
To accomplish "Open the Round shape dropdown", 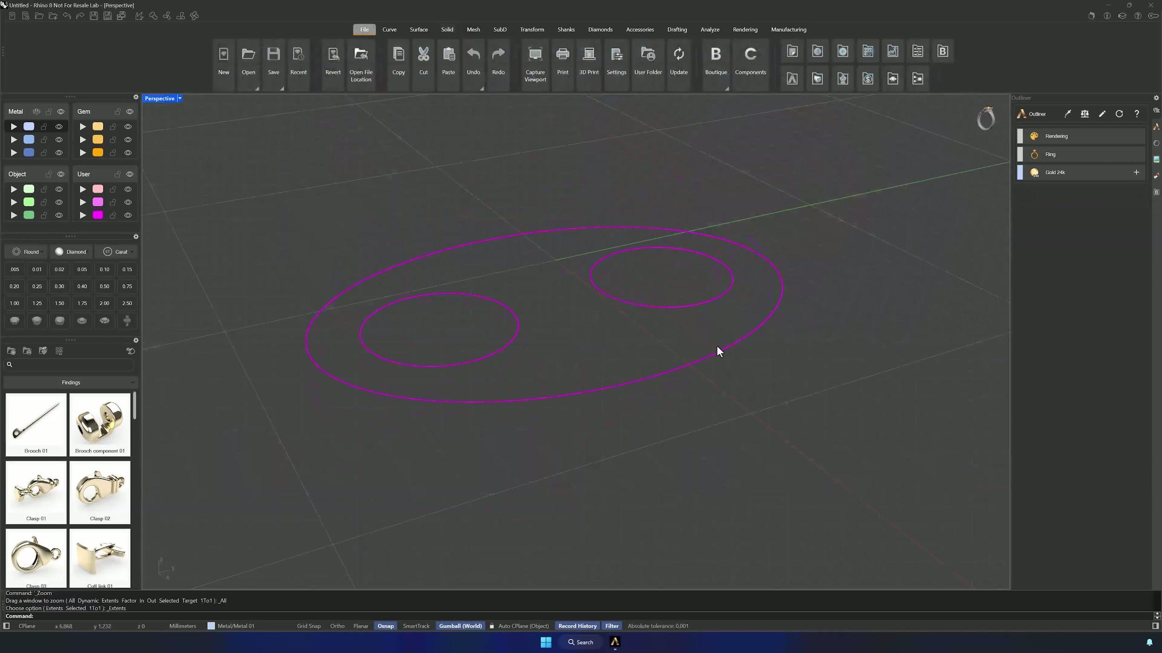I will [27, 252].
